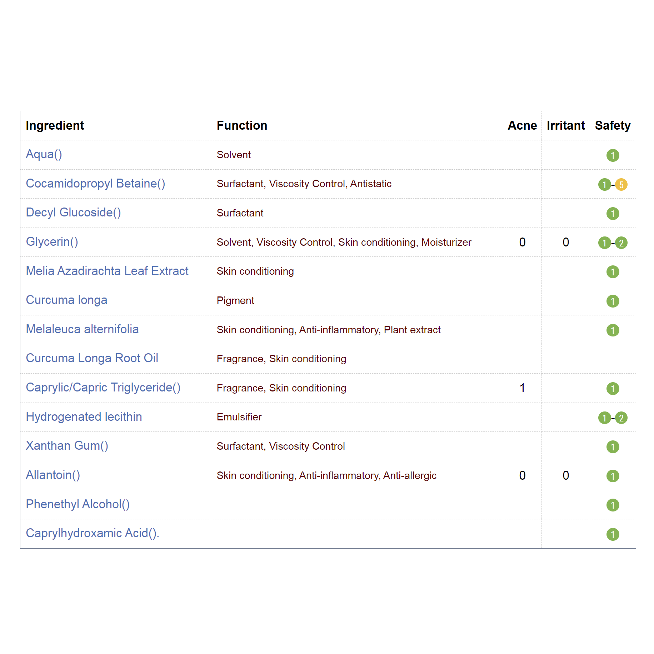The height and width of the screenshot is (654, 654).
Task: Click the Ingredient column header
Action: pyautogui.click(x=55, y=126)
